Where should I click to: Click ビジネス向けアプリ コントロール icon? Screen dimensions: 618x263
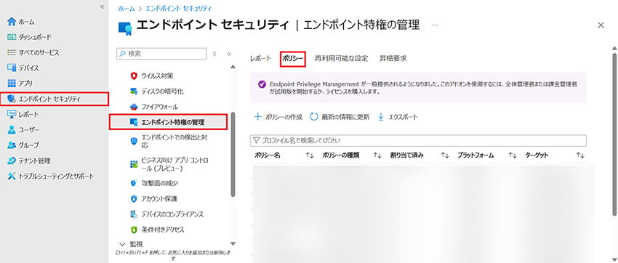pyautogui.click(x=134, y=164)
